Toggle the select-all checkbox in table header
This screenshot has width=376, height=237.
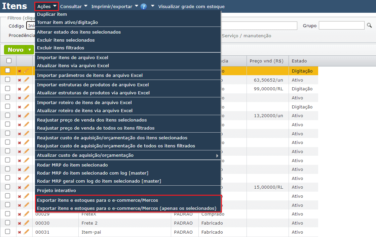click(9, 61)
